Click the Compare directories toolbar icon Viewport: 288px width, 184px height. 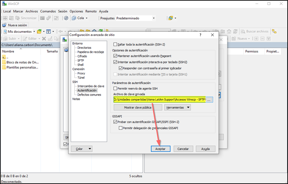tap(5, 18)
